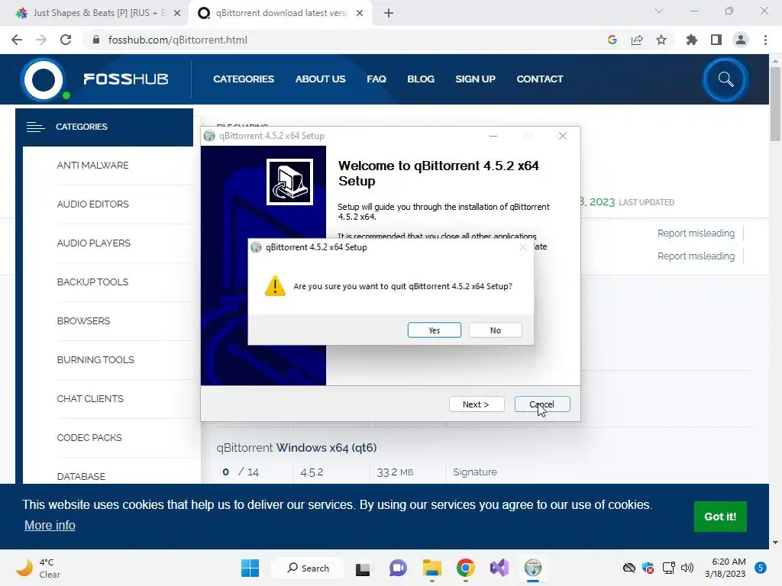Close the Just Shapes & Beats tab
The image size is (782, 586).
(x=177, y=13)
